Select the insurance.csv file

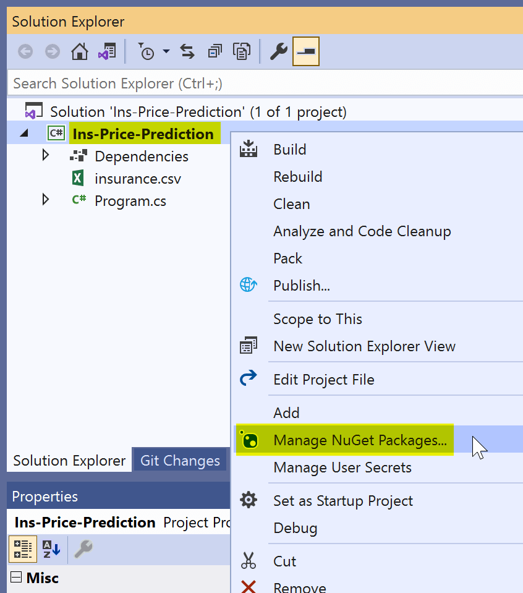[x=138, y=179]
